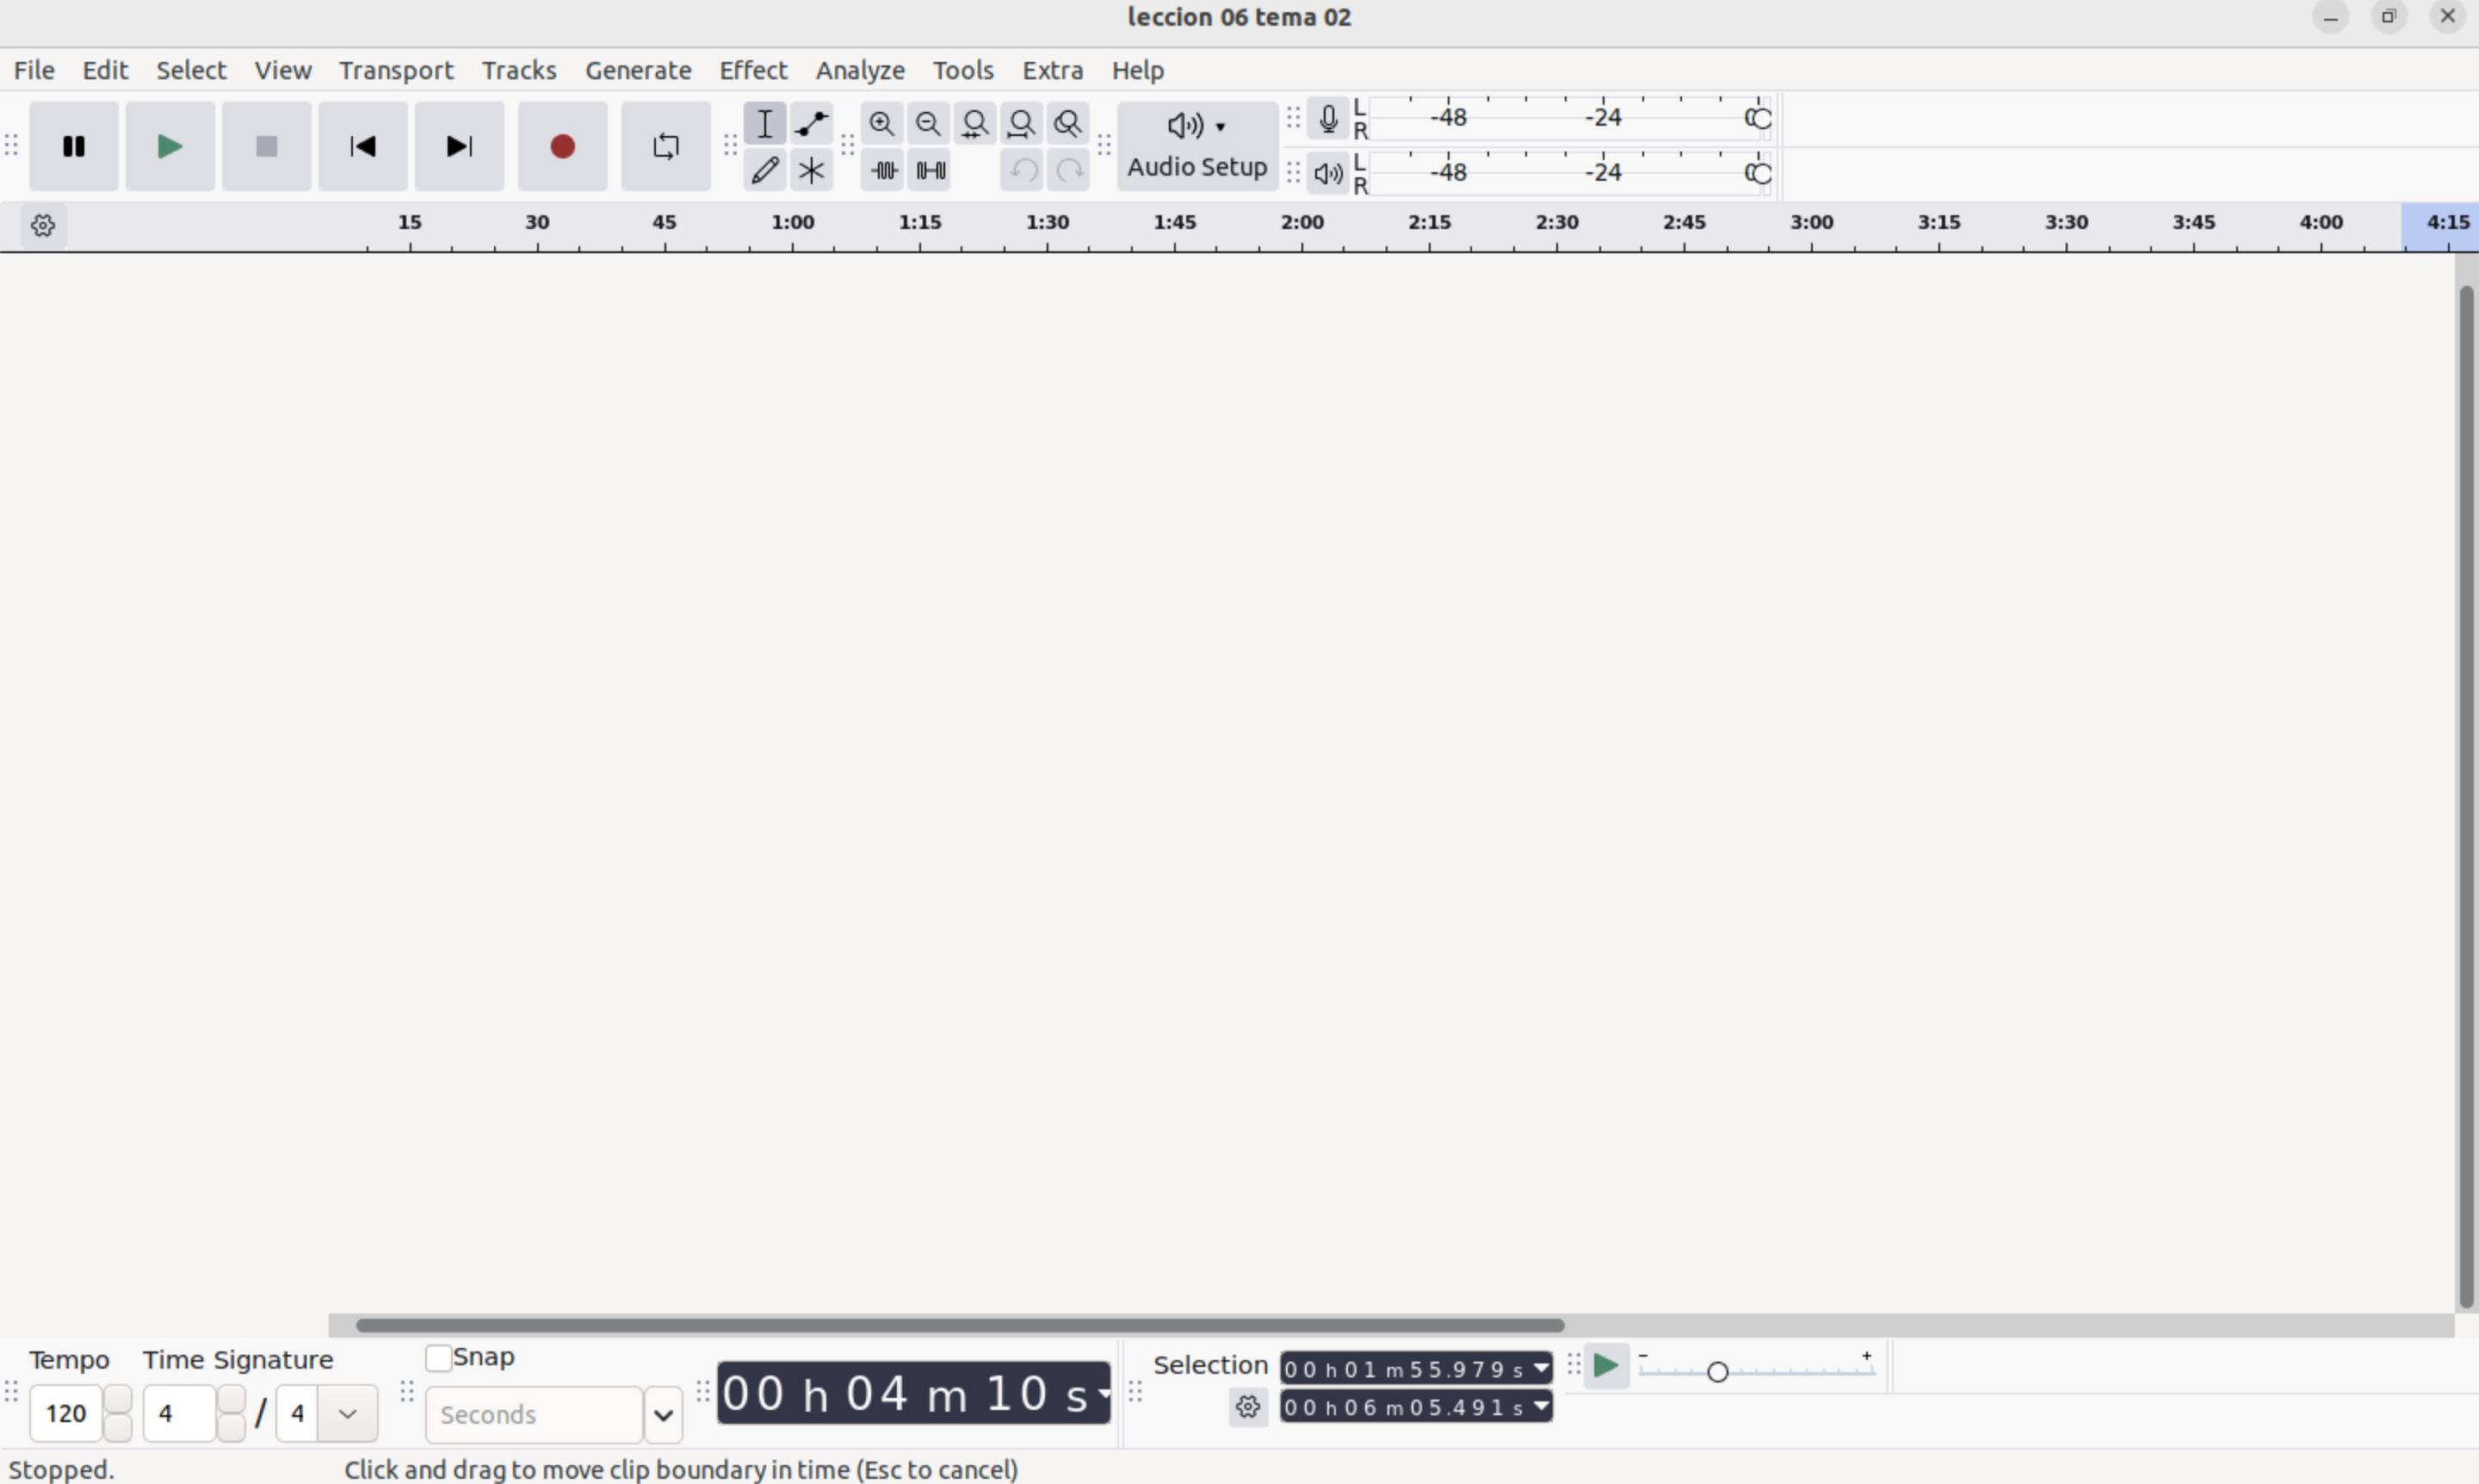This screenshot has height=1484, width=2479.
Task: Skip to the project start
Action: pos(362,146)
